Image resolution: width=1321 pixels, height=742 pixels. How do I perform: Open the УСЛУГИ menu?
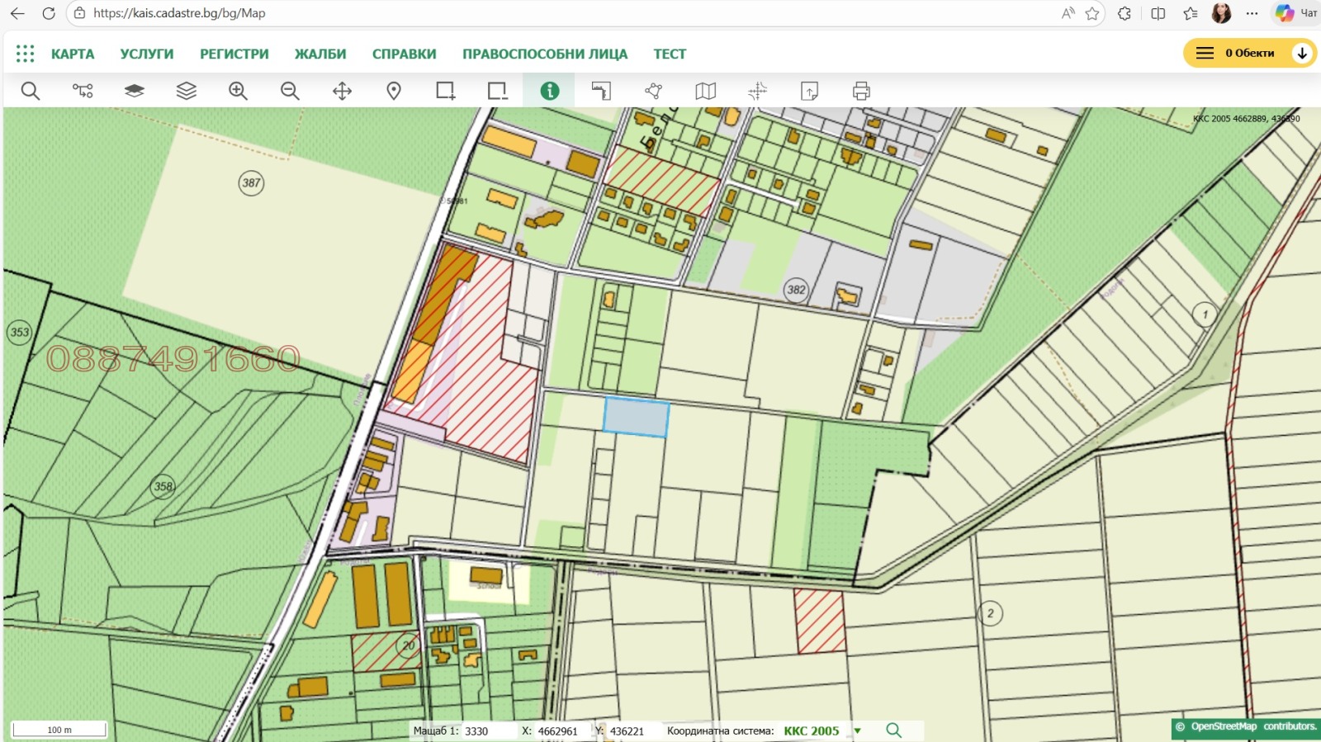click(x=147, y=54)
